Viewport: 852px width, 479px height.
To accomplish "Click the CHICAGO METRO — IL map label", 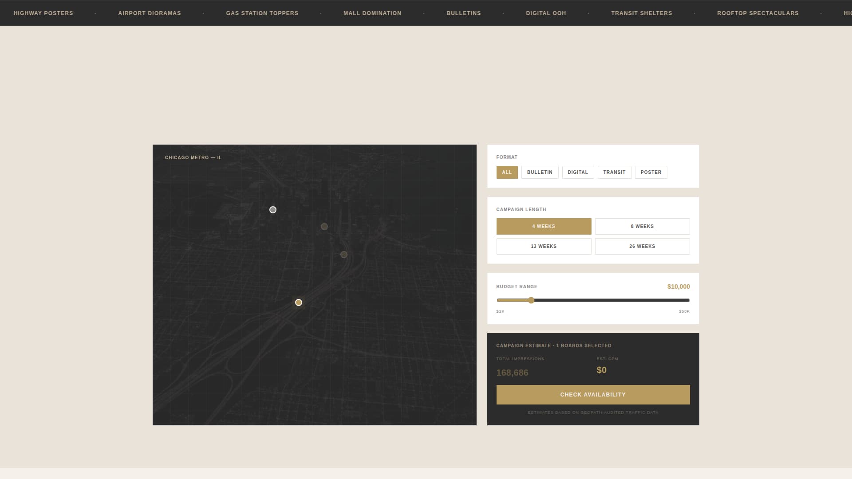I will (193, 157).
